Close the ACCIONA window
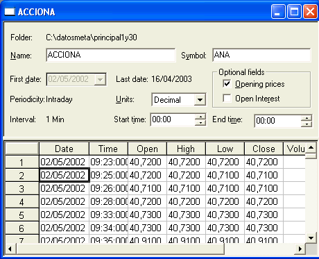Viewport: 319px width, 259px height. click(x=310, y=11)
